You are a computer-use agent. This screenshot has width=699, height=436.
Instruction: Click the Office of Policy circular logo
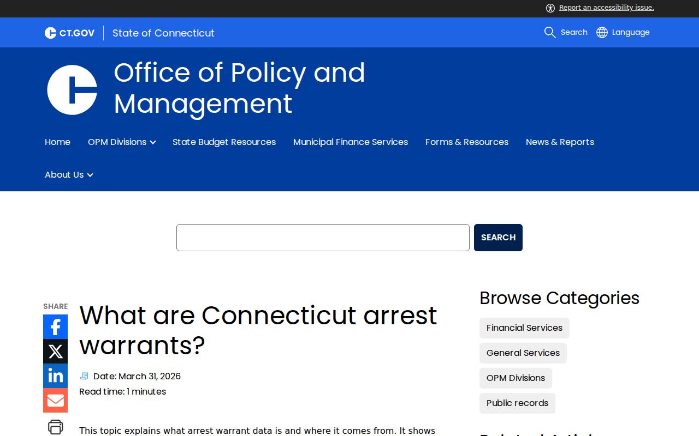coord(72,90)
